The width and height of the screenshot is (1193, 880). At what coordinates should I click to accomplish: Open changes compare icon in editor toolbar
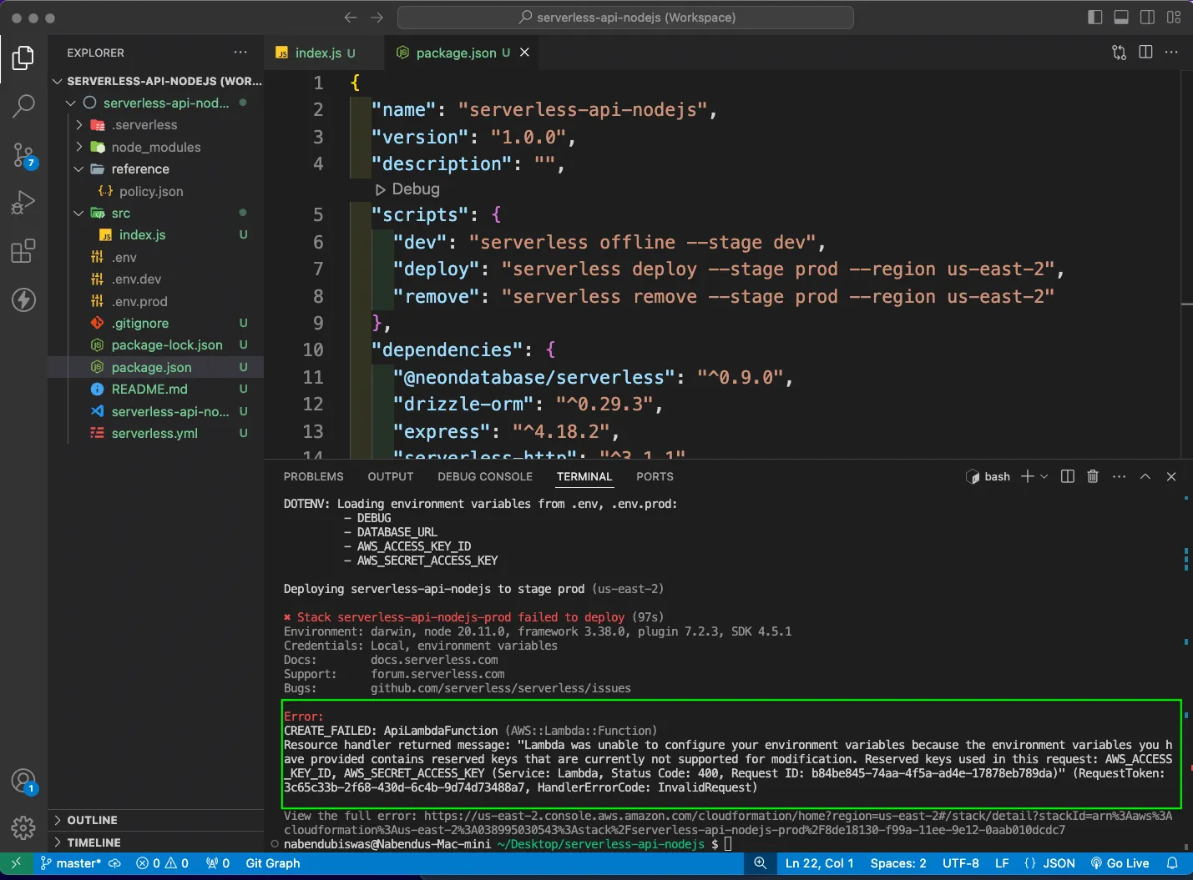point(1119,53)
